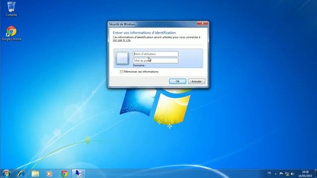The height and width of the screenshot is (178, 317).
Task: Open Windows Explorer folder in taskbar
Action: (35, 174)
